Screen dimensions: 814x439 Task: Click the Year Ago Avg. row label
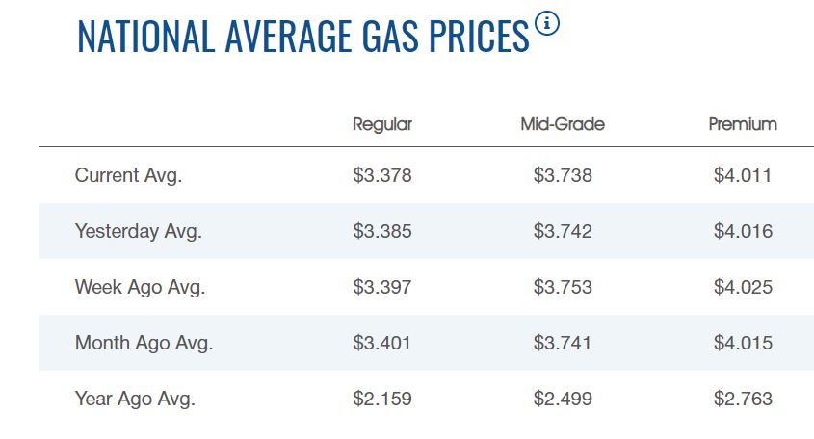(x=135, y=399)
